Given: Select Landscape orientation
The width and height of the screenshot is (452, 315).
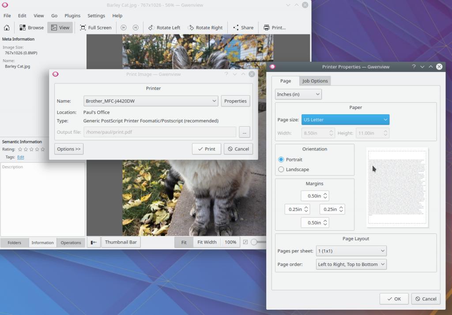Looking at the screenshot, I should click(x=281, y=169).
